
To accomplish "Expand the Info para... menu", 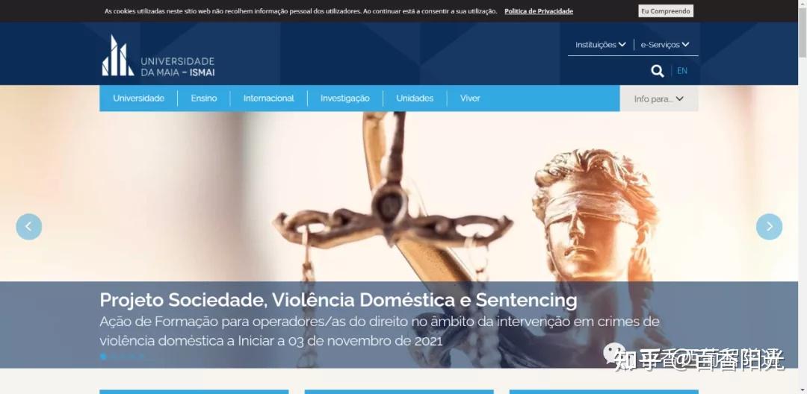I will pyautogui.click(x=659, y=98).
